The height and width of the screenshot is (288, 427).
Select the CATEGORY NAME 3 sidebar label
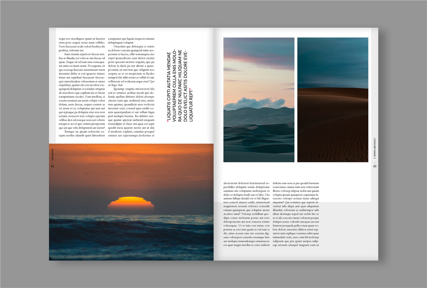click(375, 148)
